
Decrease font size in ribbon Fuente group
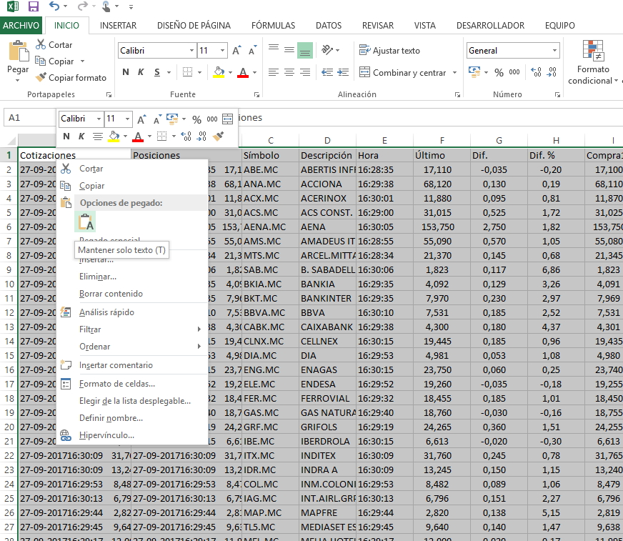252,51
